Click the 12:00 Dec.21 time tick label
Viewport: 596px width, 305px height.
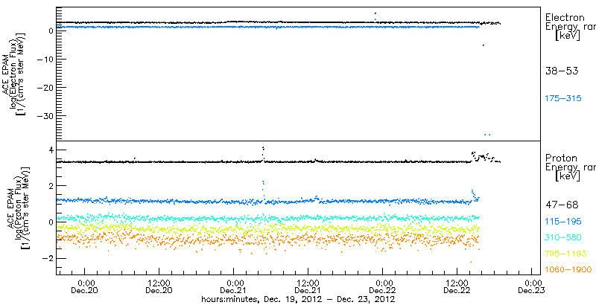click(x=308, y=287)
